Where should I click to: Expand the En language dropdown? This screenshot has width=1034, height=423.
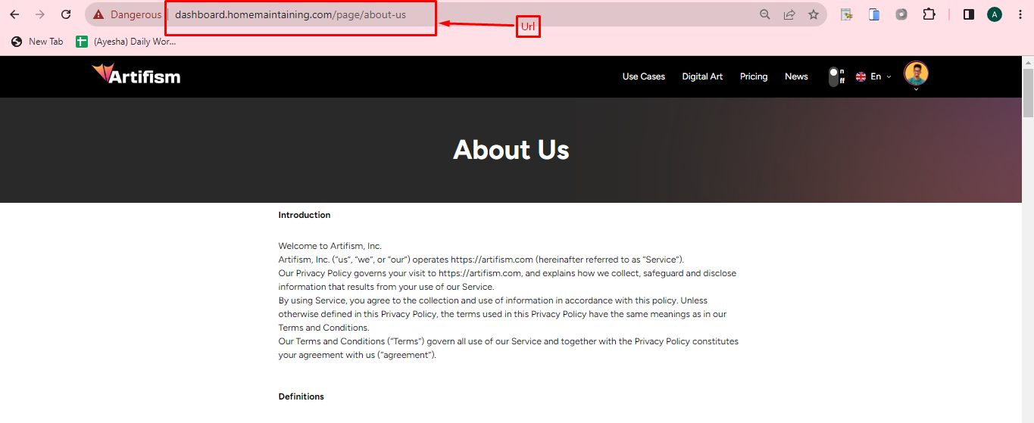(x=873, y=76)
